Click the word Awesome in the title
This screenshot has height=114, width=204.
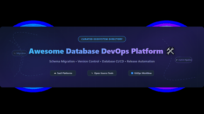coord(46,51)
